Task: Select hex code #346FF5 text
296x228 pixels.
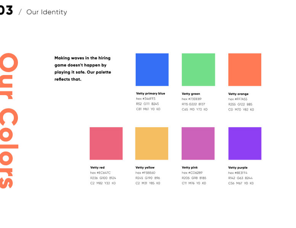Action: [x=146, y=99]
